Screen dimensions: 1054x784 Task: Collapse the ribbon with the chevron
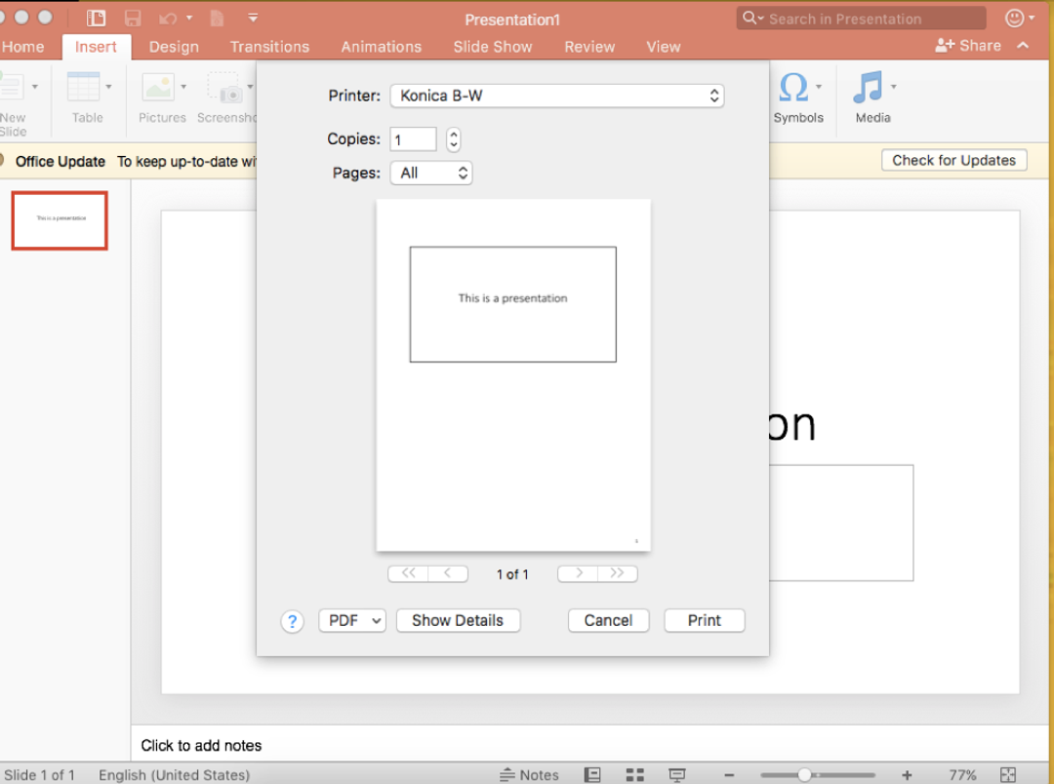[x=1023, y=46]
